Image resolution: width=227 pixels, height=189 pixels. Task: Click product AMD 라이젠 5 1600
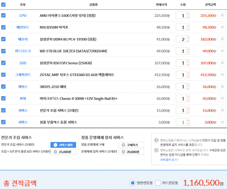[68, 16]
